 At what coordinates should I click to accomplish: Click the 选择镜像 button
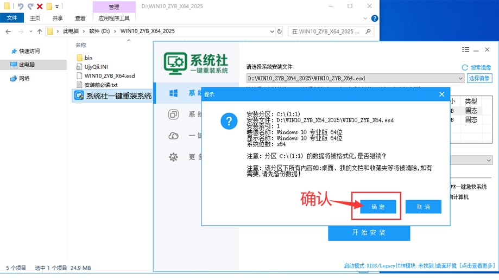[479, 79]
